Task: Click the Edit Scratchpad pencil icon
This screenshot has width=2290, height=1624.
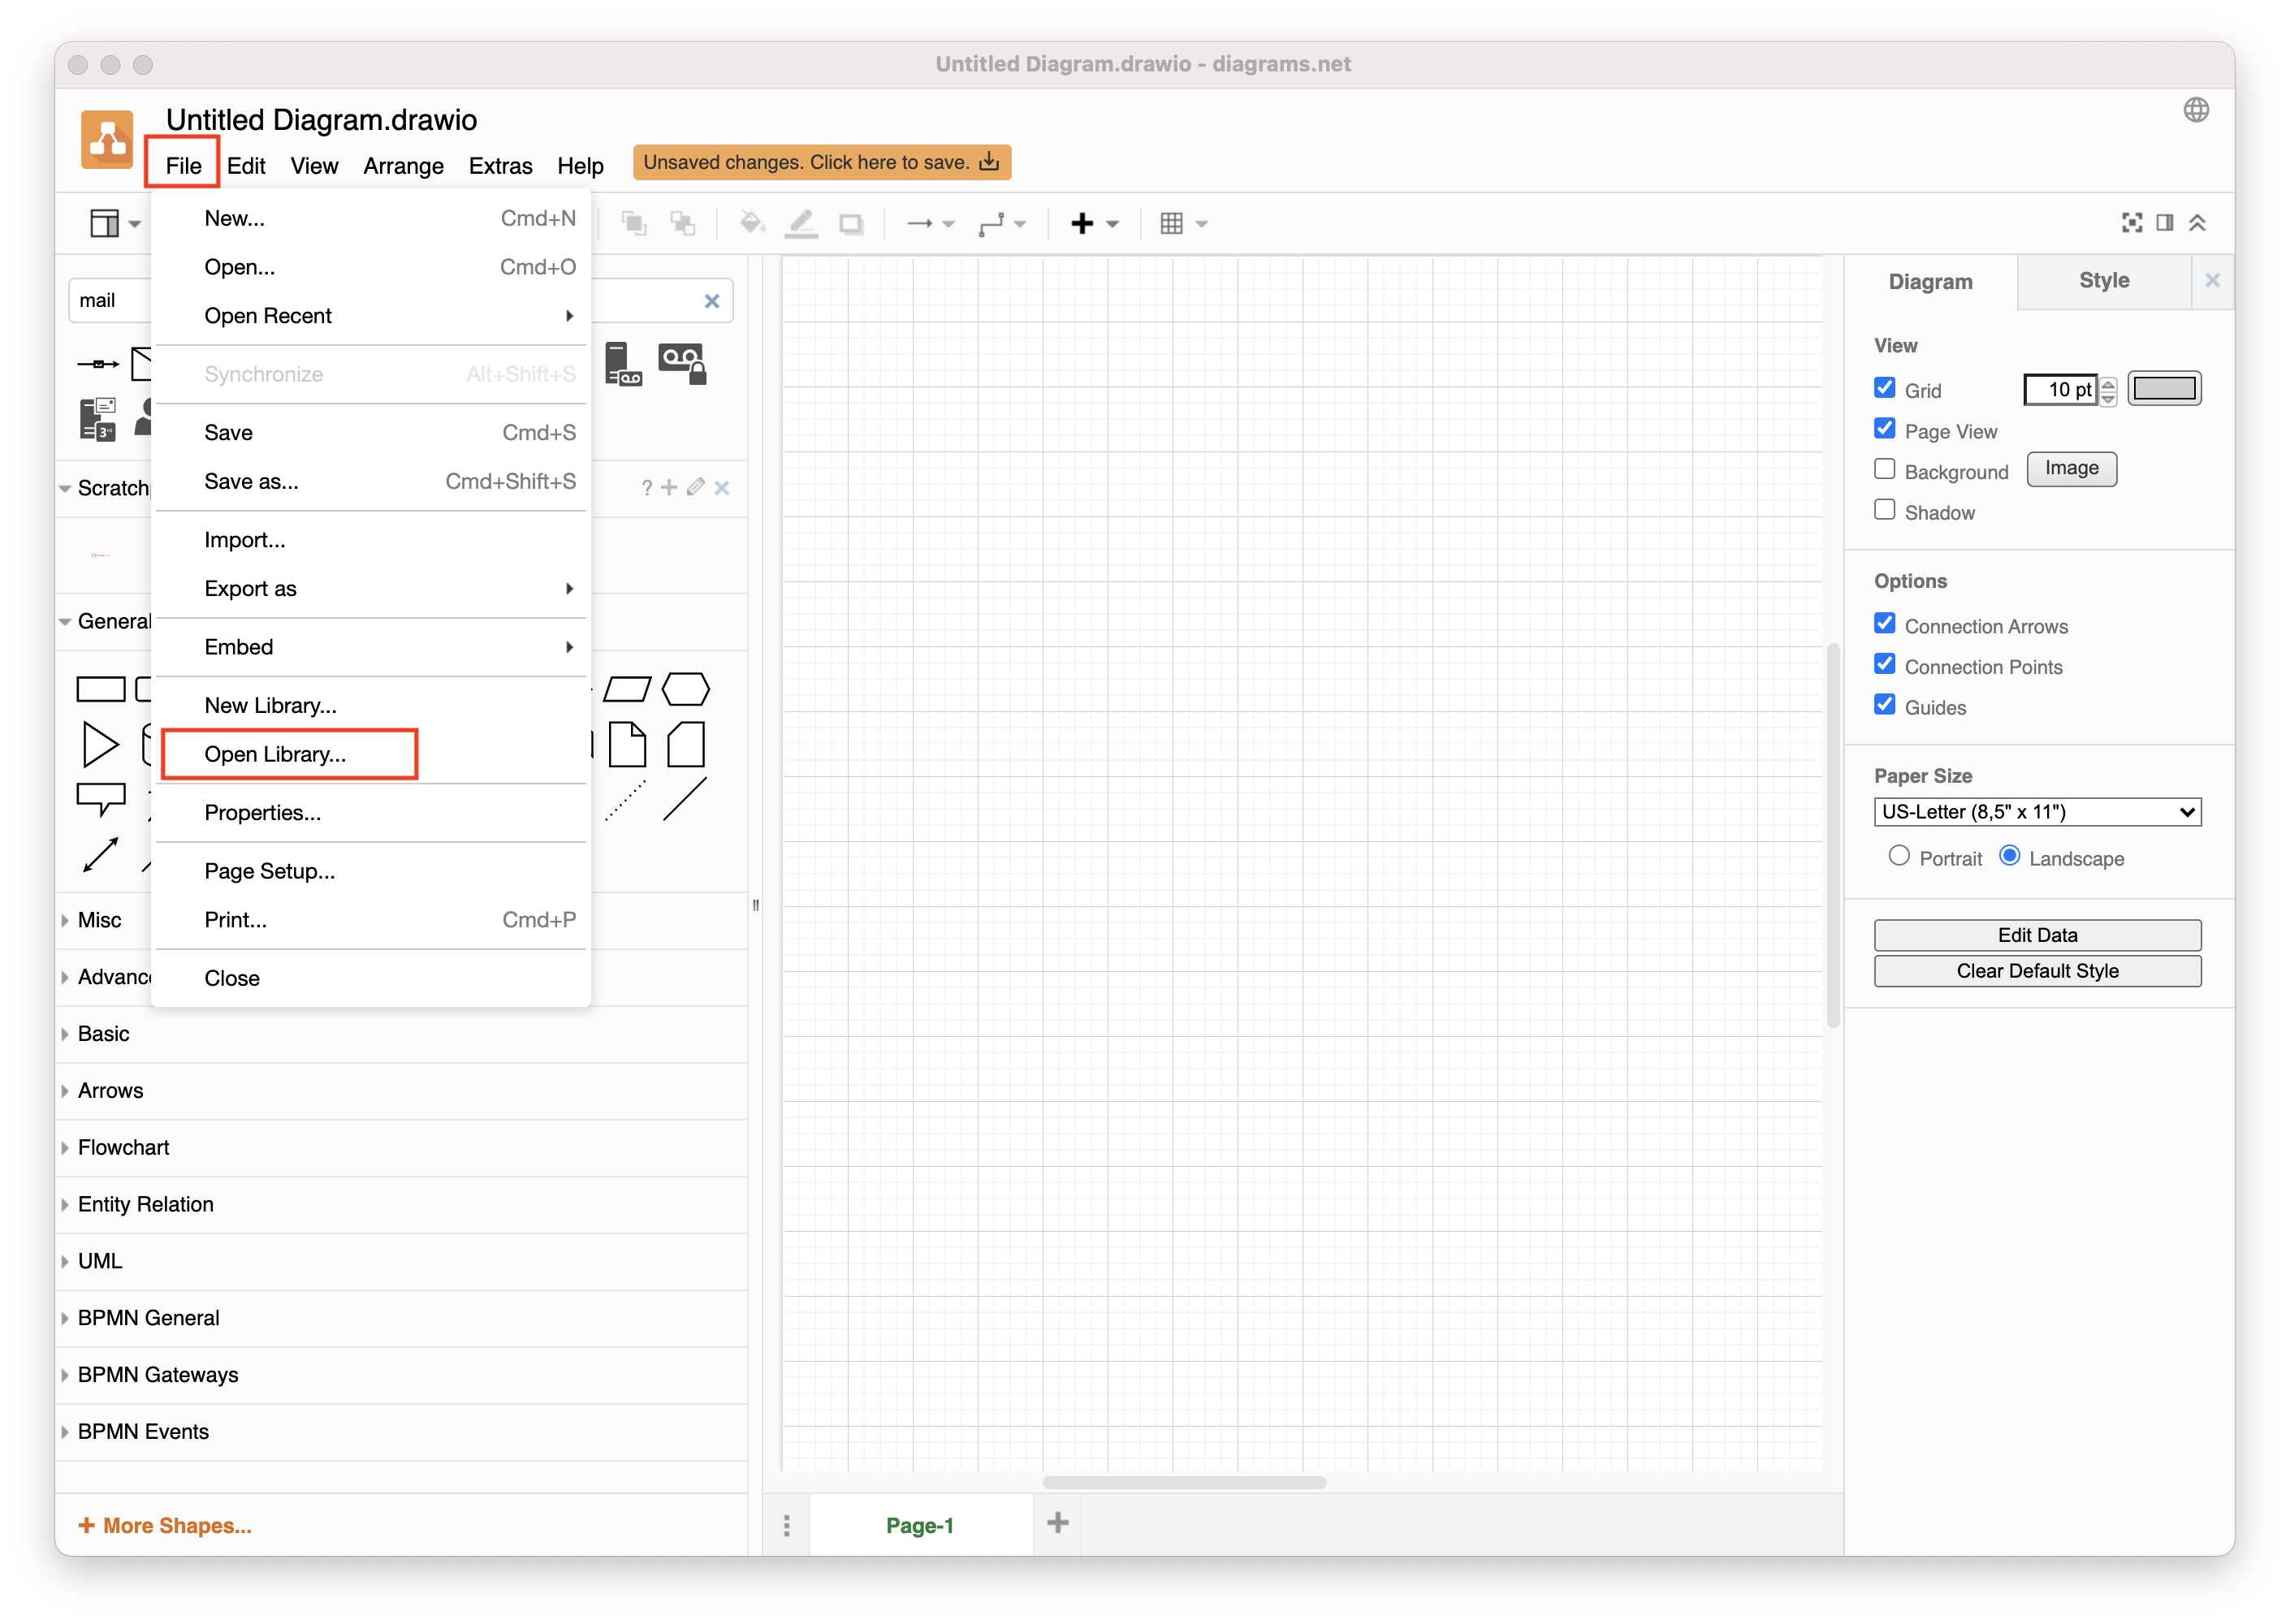Action: [696, 488]
